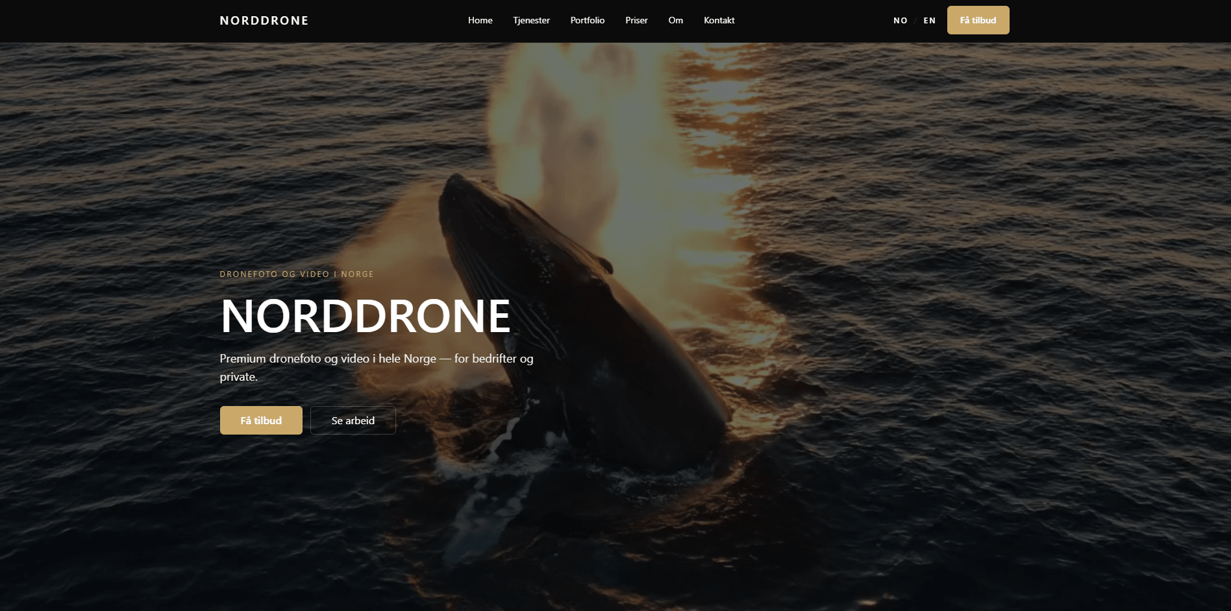The image size is (1231, 611).
Task: Switch language to NO
Action: click(901, 20)
